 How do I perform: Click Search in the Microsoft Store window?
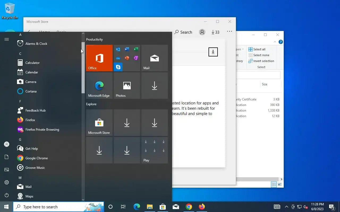coord(183,32)
